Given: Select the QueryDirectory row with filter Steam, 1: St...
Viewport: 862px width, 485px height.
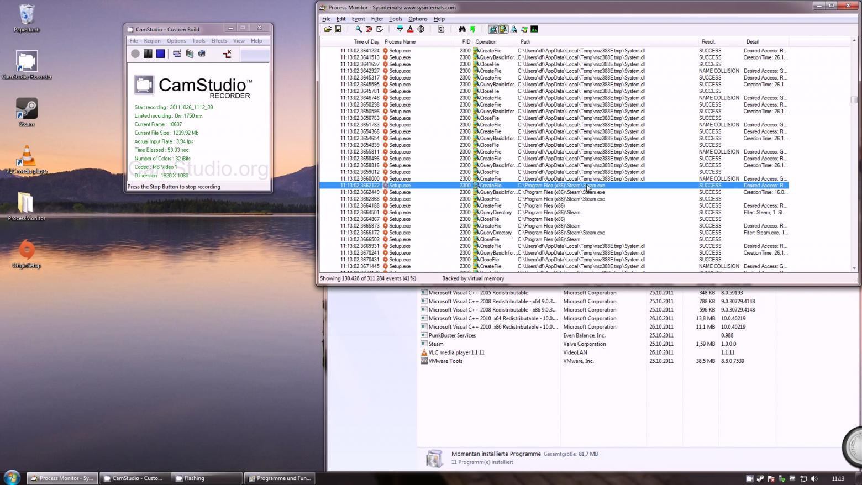Looking at the screenshot, I should click(554, 212).
